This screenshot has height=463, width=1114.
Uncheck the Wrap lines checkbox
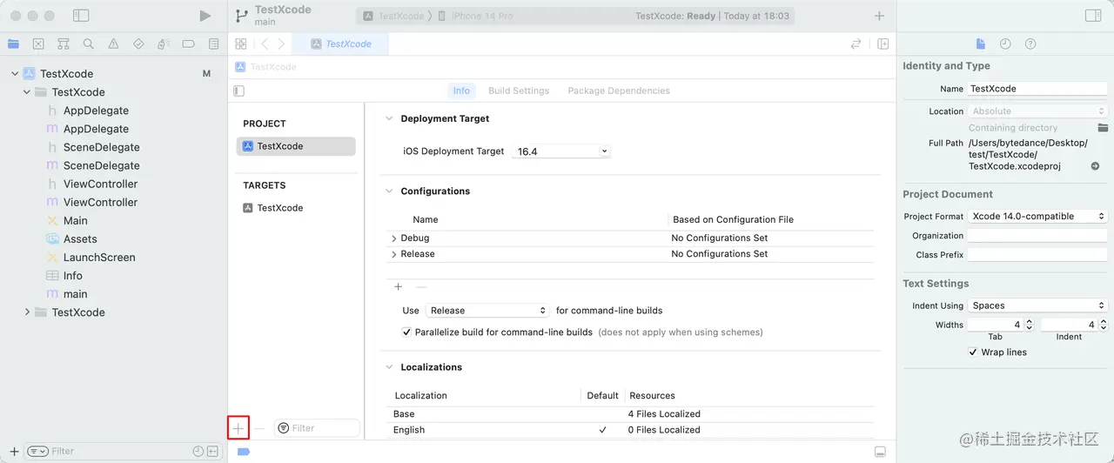point(973,352)
